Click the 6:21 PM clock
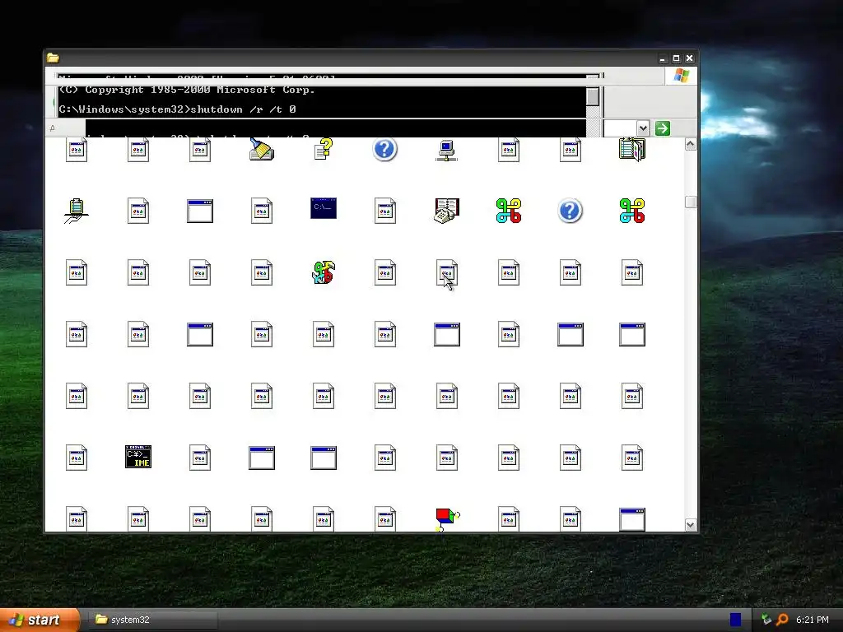The image size is (843, 632). (812, 620)
